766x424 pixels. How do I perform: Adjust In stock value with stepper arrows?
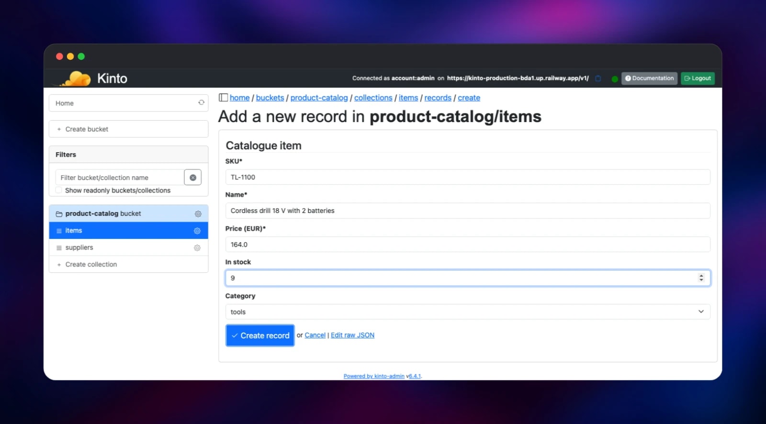coord(701,278)
